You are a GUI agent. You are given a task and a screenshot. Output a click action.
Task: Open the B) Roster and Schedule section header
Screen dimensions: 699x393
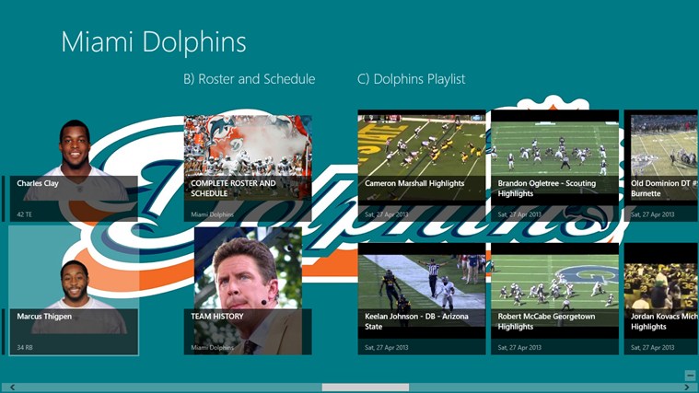click(249, 79)
